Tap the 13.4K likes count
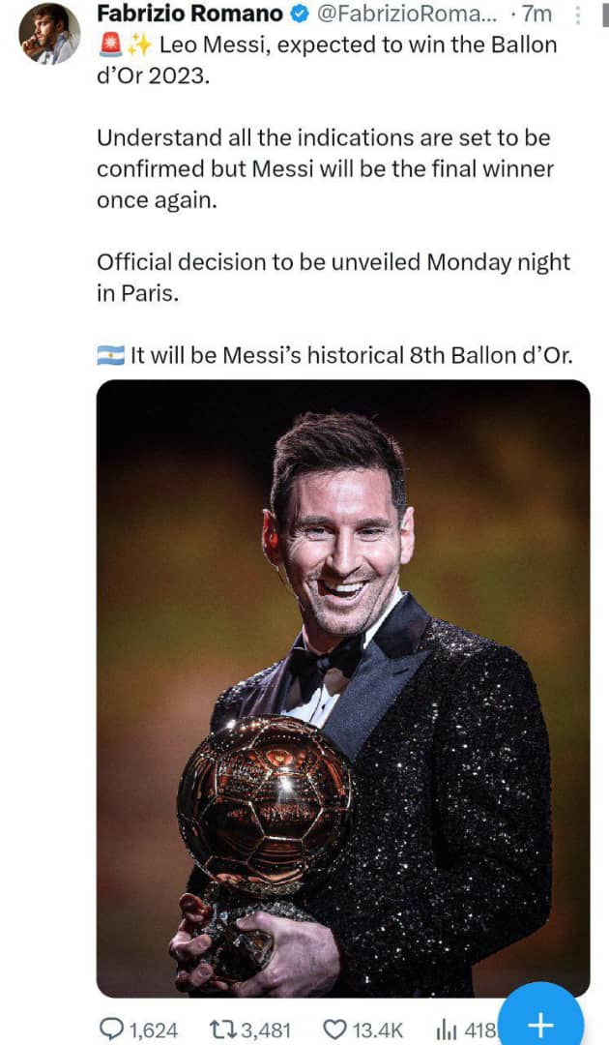Screen dimensions: 609x1045 pyautogui.click(x=378, y=1030)
